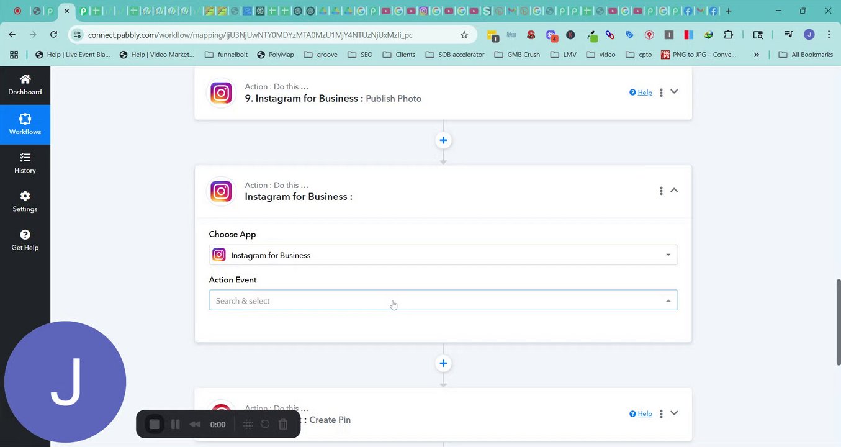841x447 pixels.
Task: Collapse the open Instagram for Business step
Action: click(674, 190)
